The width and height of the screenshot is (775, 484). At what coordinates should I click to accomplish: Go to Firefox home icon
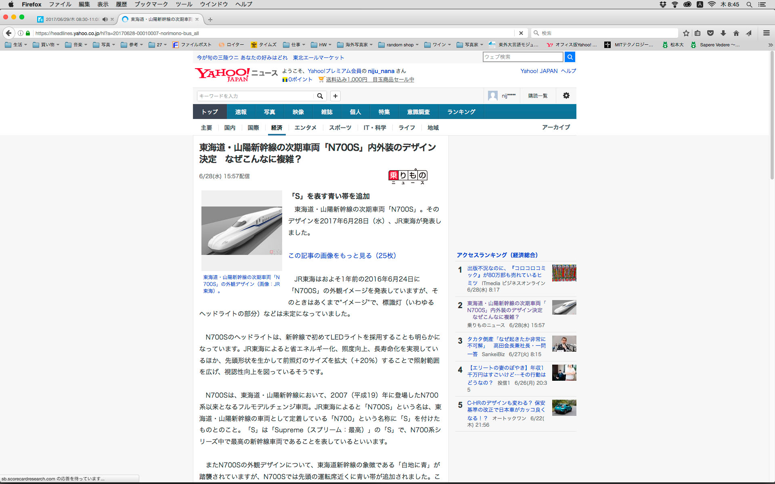click(x=736, y=33)
